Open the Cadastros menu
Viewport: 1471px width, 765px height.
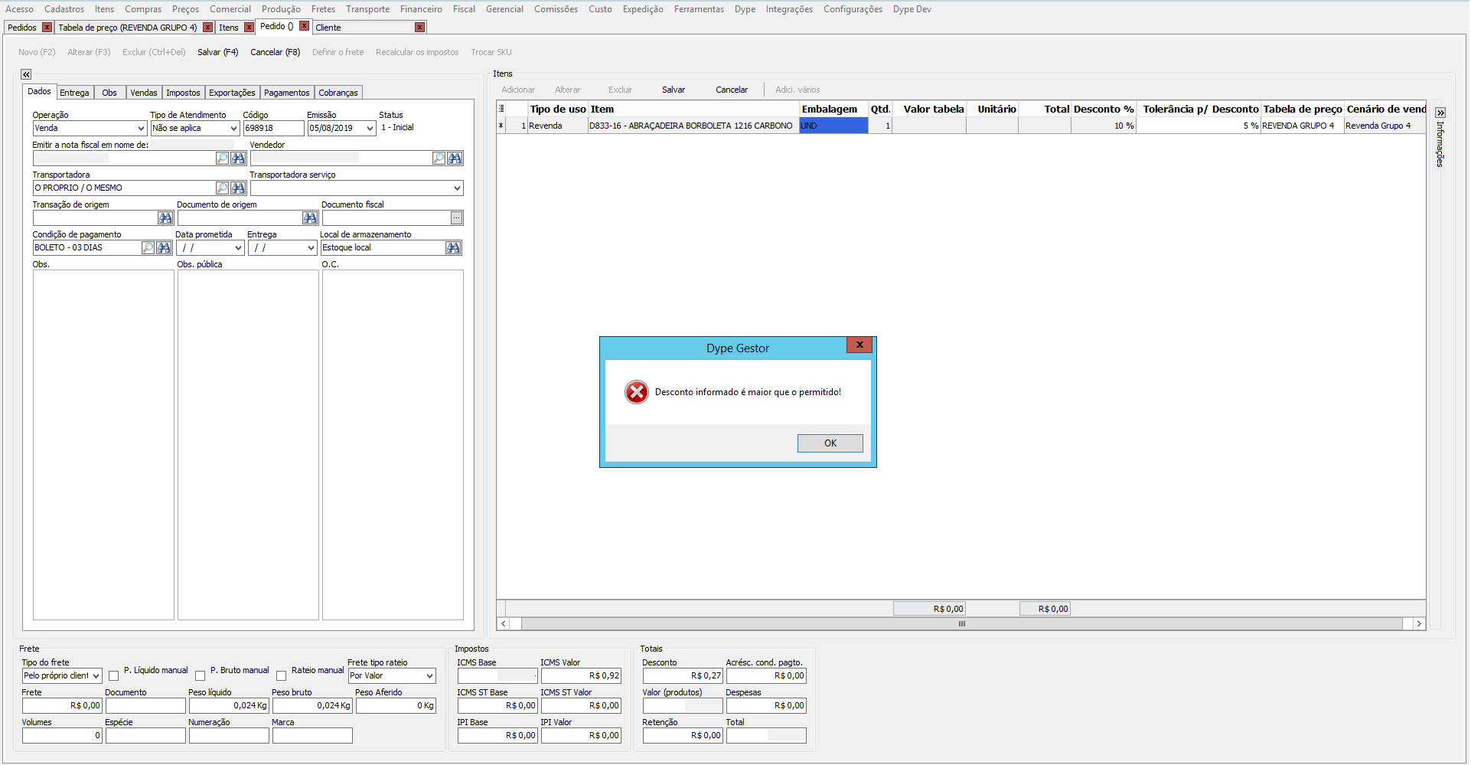click(x=64, y=9)
